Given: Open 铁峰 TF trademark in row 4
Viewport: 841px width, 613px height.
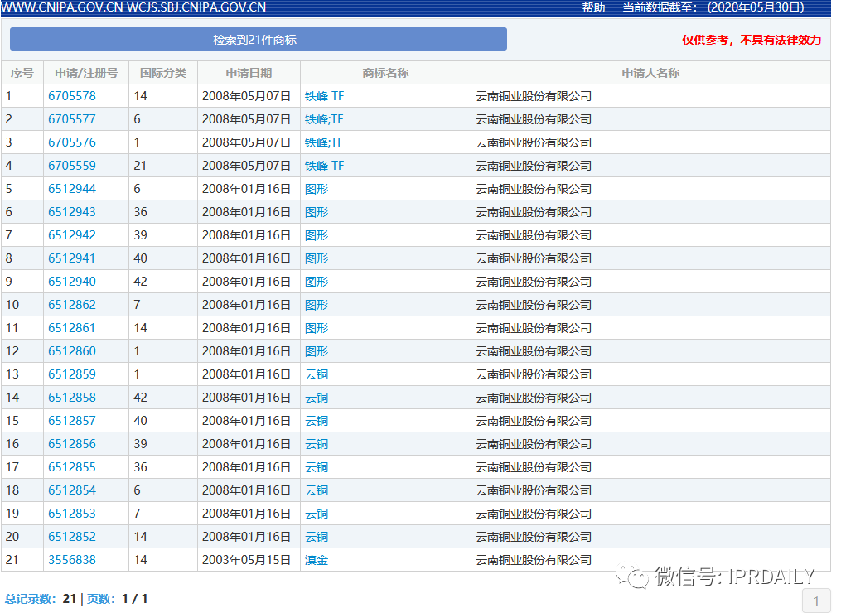Looking at the screenshot, I should (324, 165).
